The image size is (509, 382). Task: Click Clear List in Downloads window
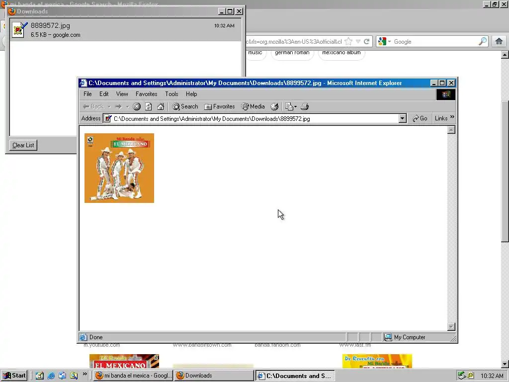[x=23, y=145]
